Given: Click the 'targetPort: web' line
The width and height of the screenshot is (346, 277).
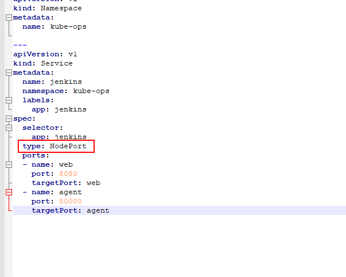Looking at the screenshot, I should pos(66,183).
